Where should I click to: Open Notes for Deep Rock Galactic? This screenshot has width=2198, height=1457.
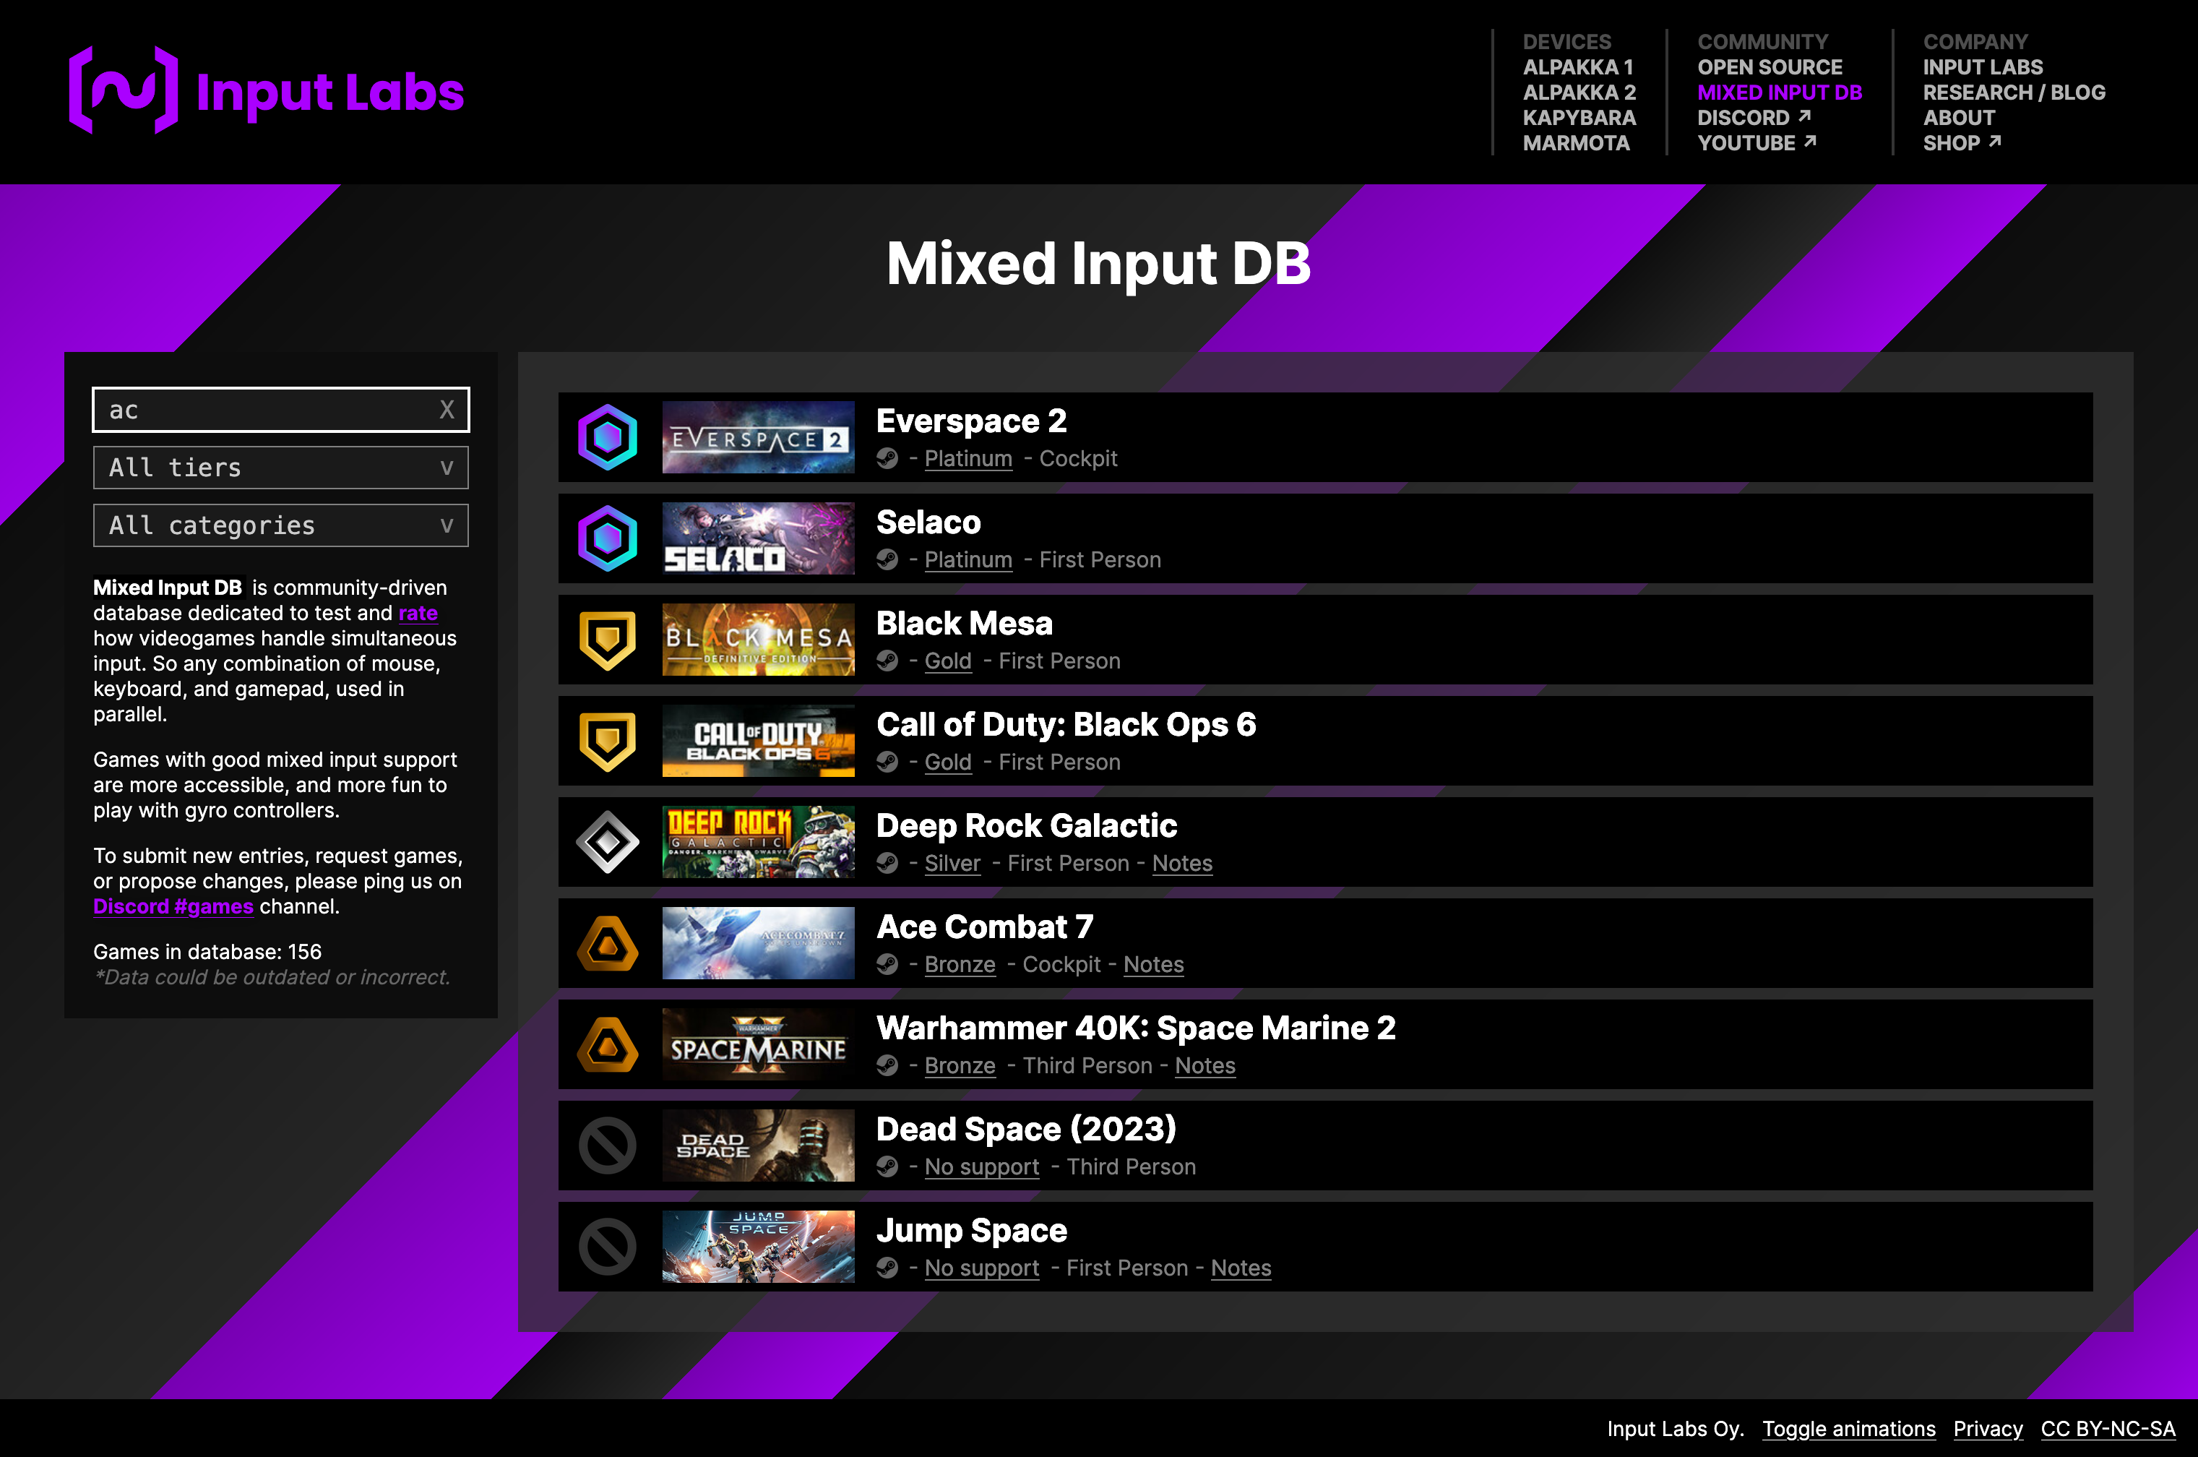(1181, 864)
